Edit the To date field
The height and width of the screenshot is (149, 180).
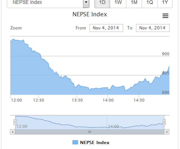tap(153, 28)
